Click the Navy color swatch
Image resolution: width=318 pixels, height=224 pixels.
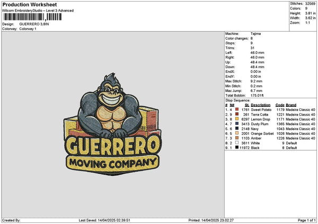(x=237, y=128)
